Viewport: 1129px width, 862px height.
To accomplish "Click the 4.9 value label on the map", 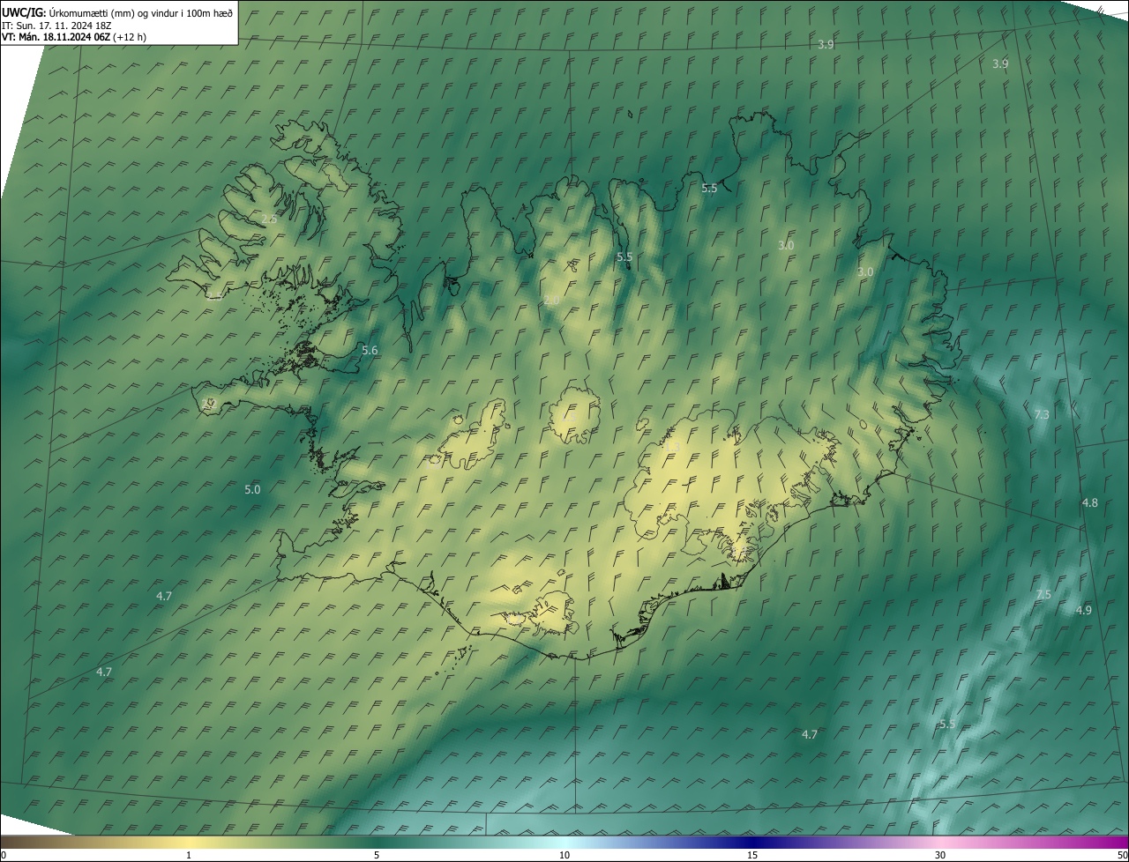I will [x=1084, y=610].
